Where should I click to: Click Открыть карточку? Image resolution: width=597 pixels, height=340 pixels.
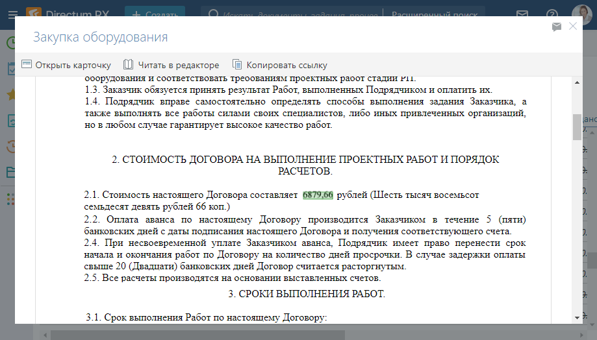66,65
